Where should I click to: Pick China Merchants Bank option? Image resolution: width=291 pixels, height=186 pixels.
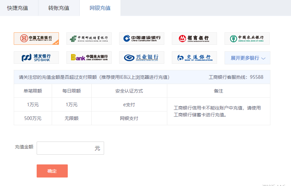click(x=194, y=39)
